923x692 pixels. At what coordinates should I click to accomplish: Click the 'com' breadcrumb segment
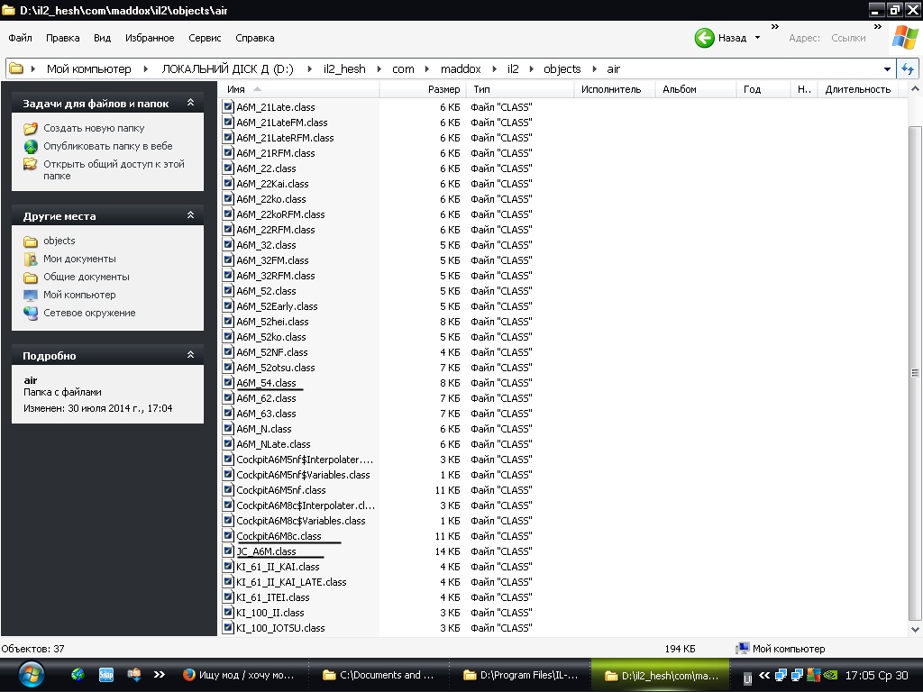click(x=403, y=68)
